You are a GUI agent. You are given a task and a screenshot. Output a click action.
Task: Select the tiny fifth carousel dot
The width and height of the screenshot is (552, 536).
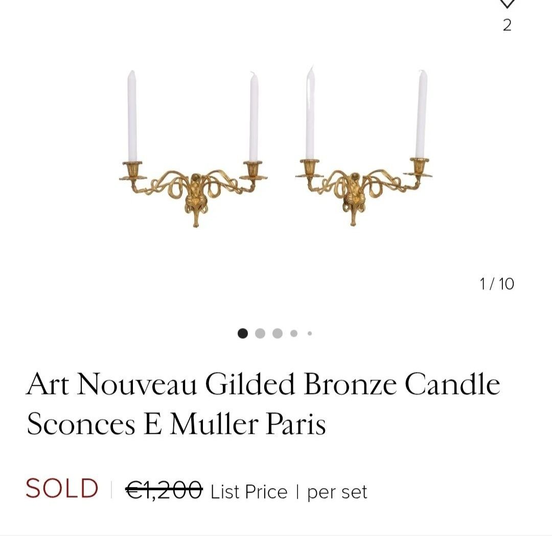click(310, 333)
